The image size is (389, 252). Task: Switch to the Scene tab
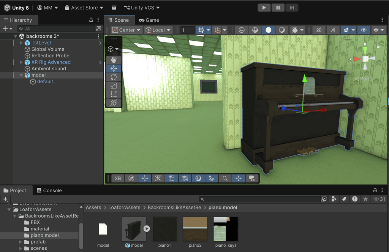pos(119,20)
